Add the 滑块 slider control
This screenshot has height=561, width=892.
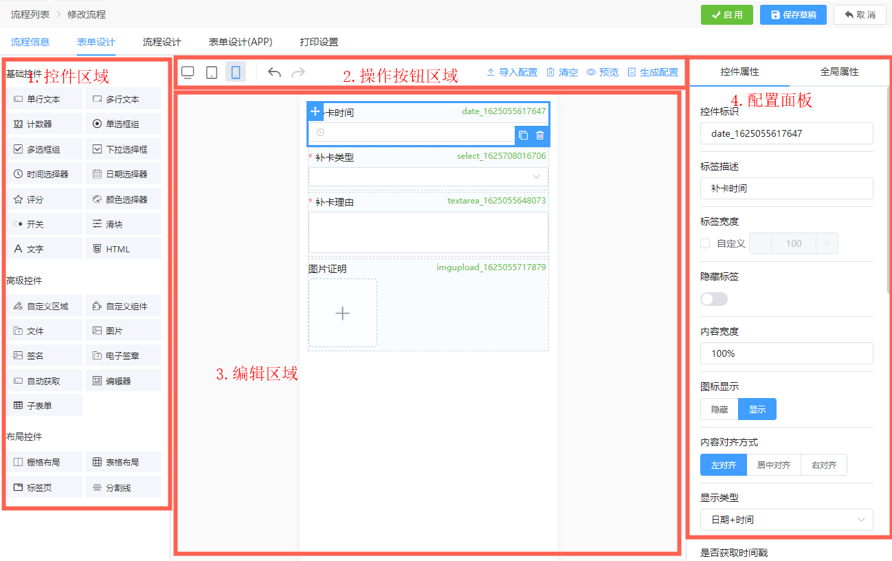[123, 224]
